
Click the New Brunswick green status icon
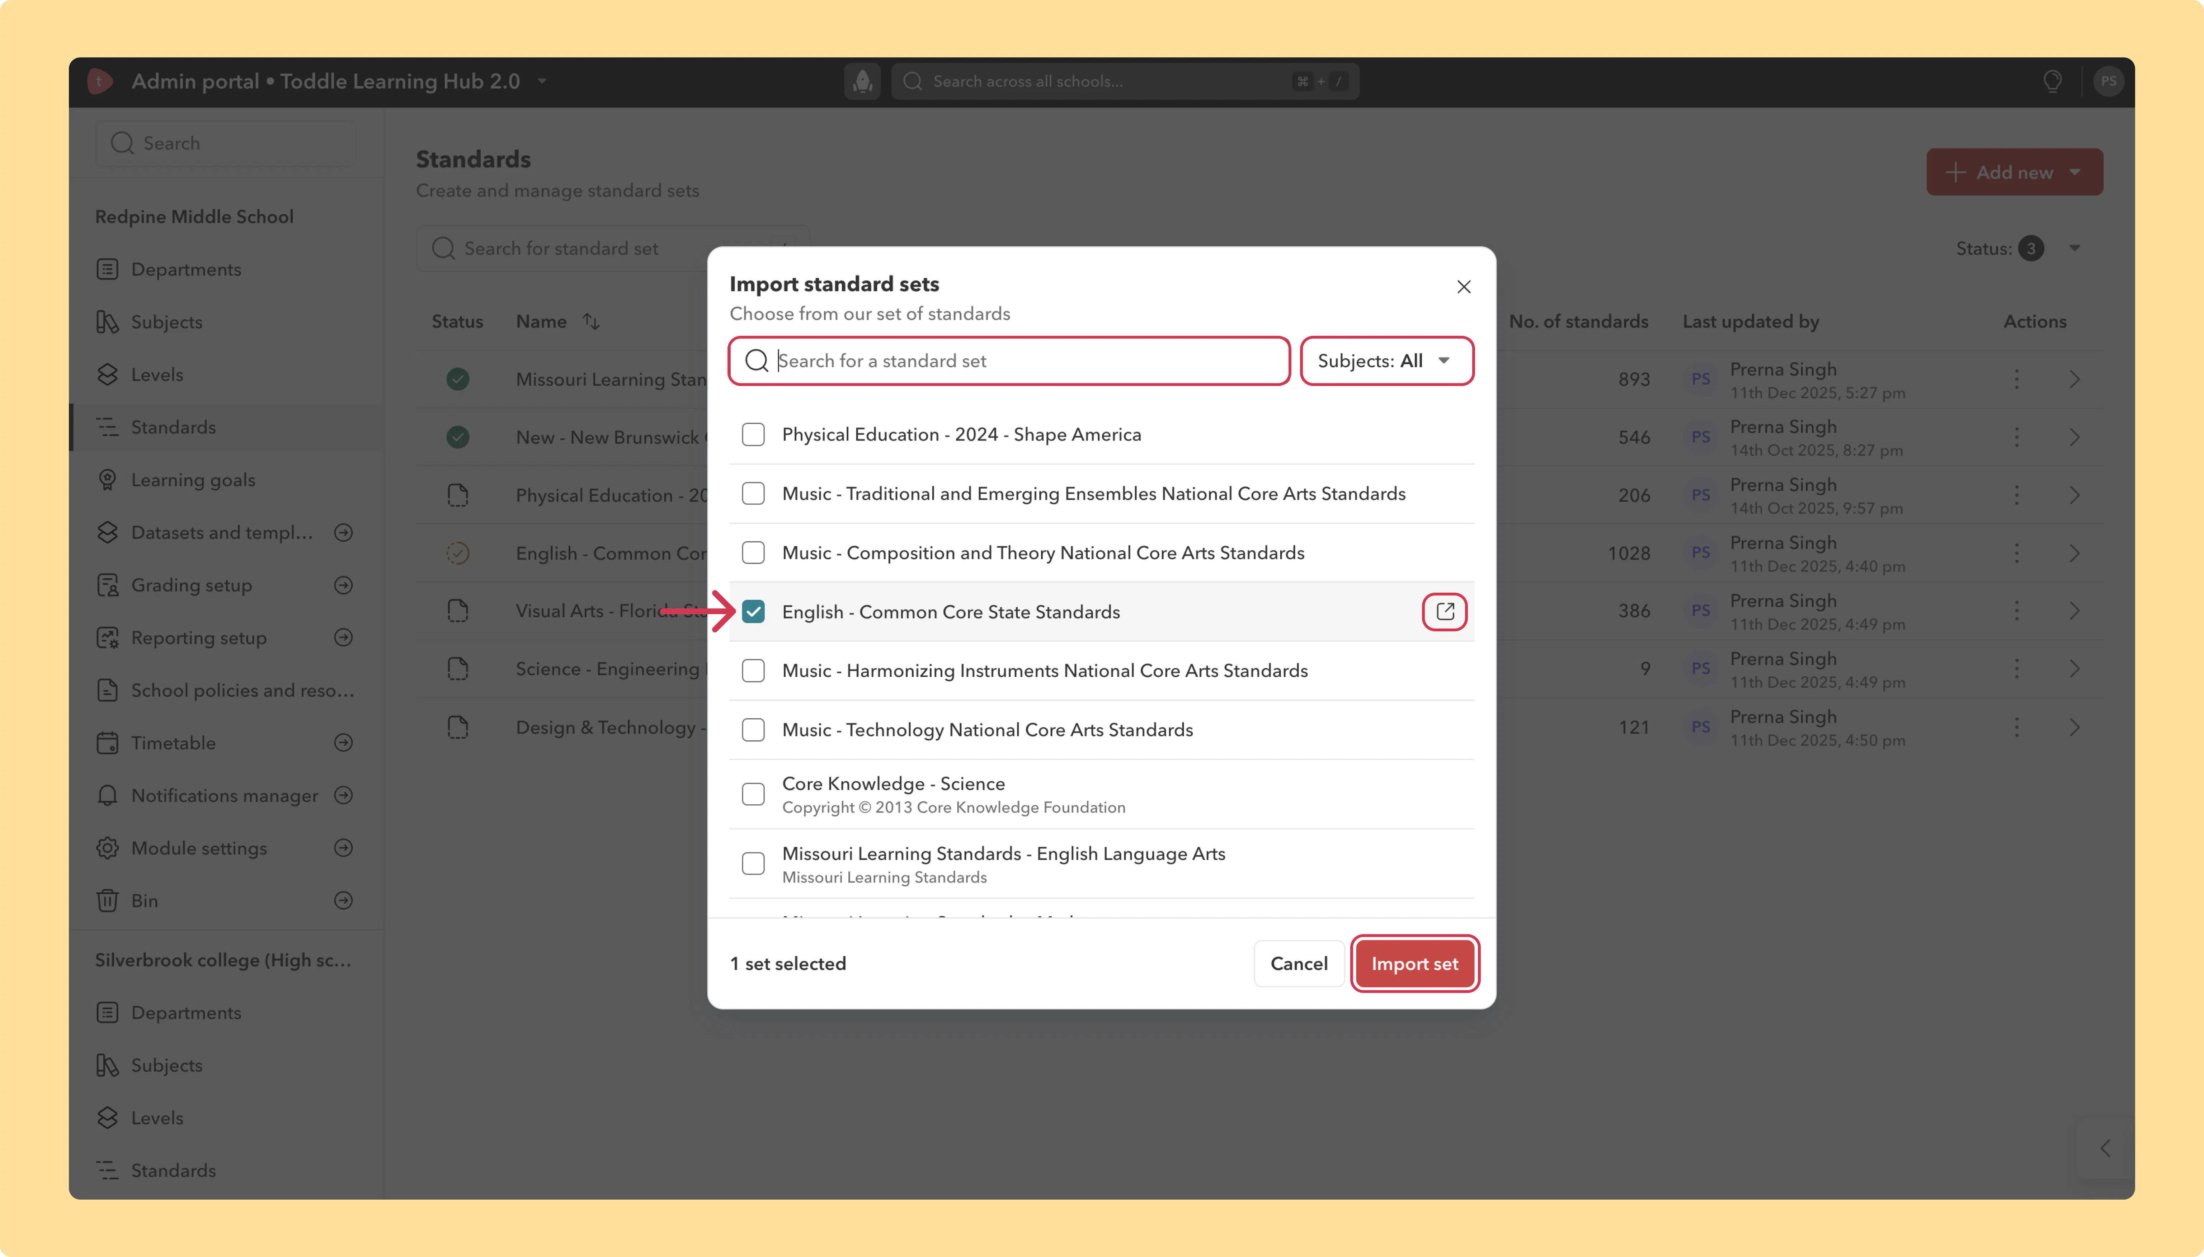pos(457,437)
